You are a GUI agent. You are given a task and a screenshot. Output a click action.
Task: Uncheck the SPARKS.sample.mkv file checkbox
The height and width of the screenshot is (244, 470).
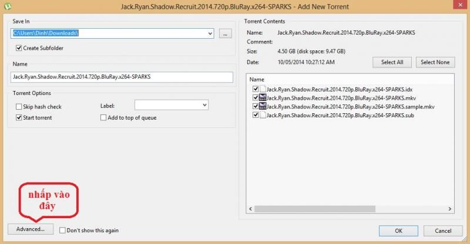click(x=256, y=106)
